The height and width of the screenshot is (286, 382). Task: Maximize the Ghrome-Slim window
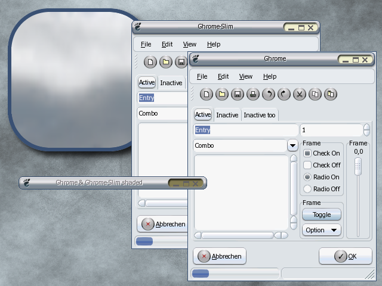(x=301, y=28)
